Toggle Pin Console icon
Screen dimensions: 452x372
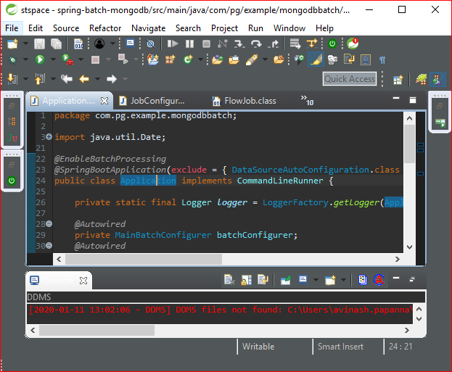tap(285, 279)
